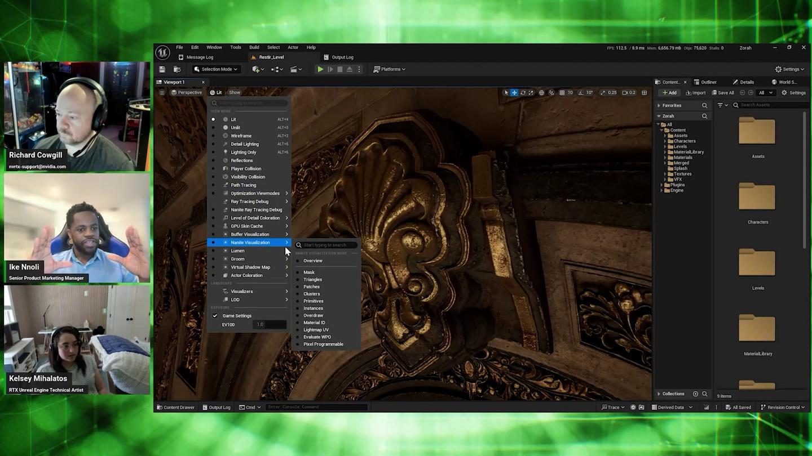Click the world/local coordinate globe icon
The height and width of the screenshot is (456, 812).
point(541,92)
